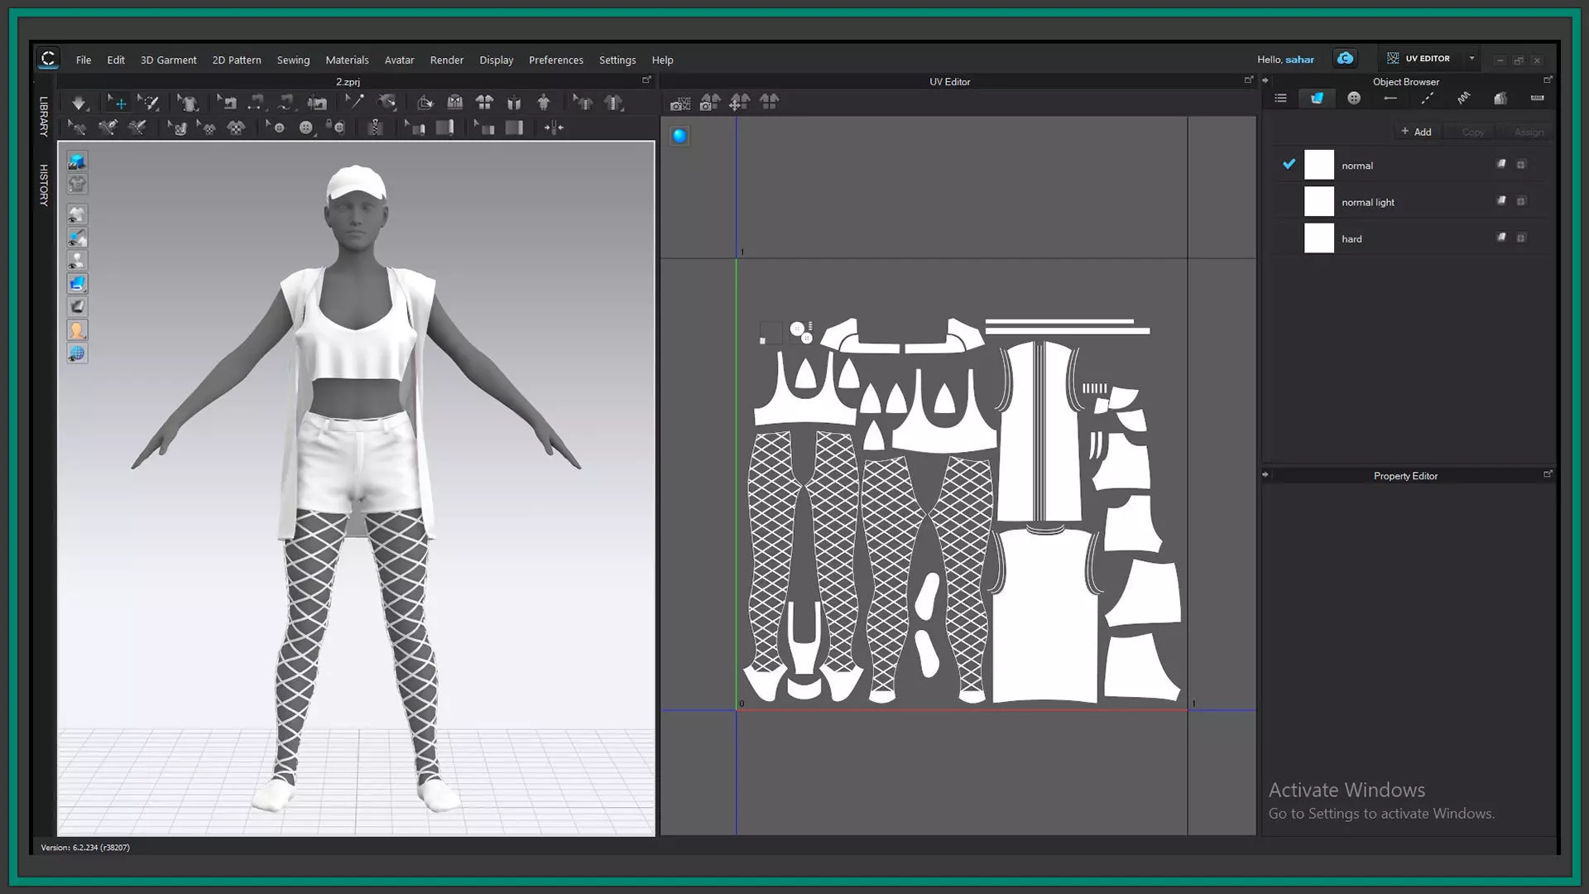Open the File menu
1589x894 pixels.
point(84,60)
